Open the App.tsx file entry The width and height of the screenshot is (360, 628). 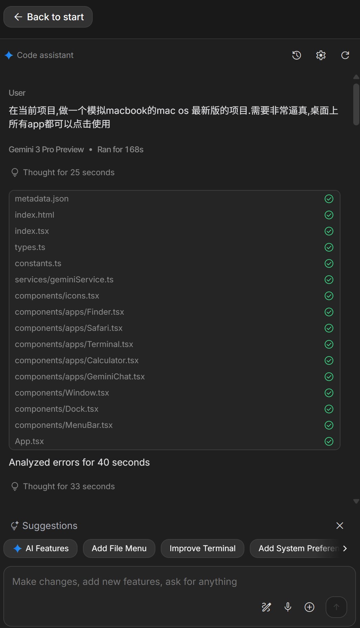[29, 441]
